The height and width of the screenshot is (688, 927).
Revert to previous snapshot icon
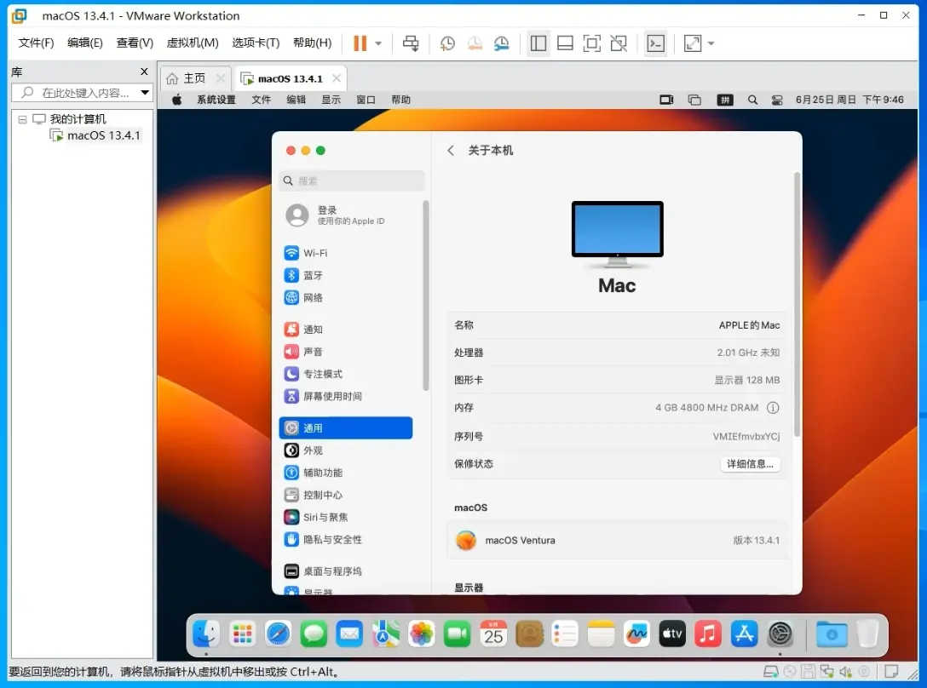475,43
